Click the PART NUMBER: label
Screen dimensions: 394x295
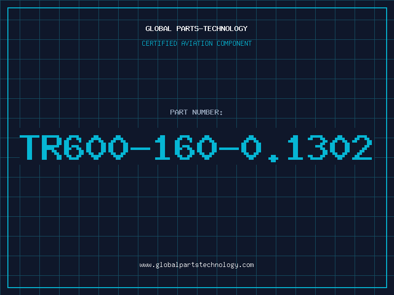point(197,112)
